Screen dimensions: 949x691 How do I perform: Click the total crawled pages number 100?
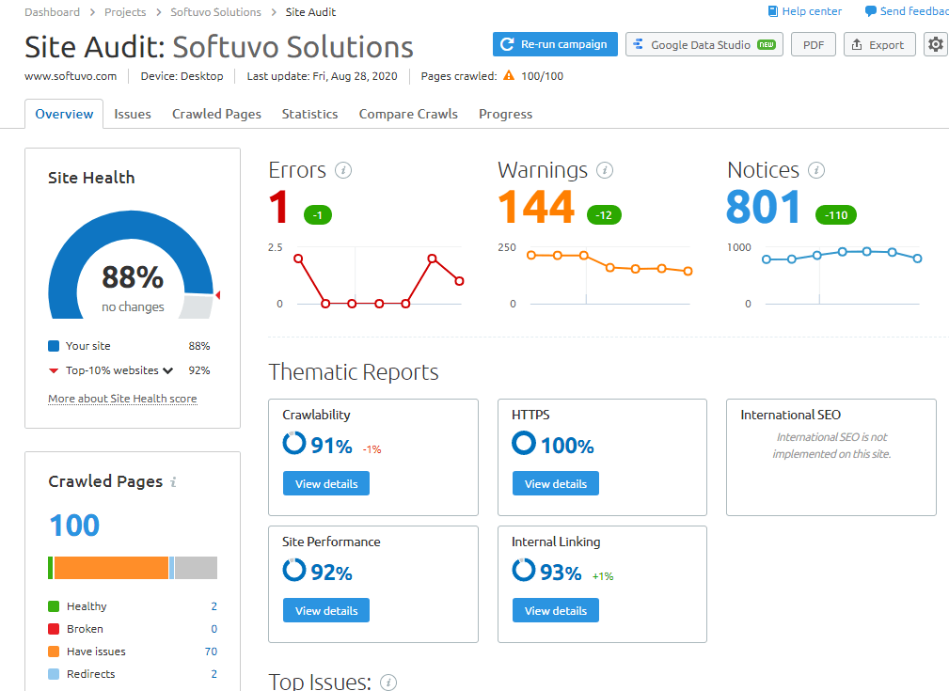tap(74, 526)
